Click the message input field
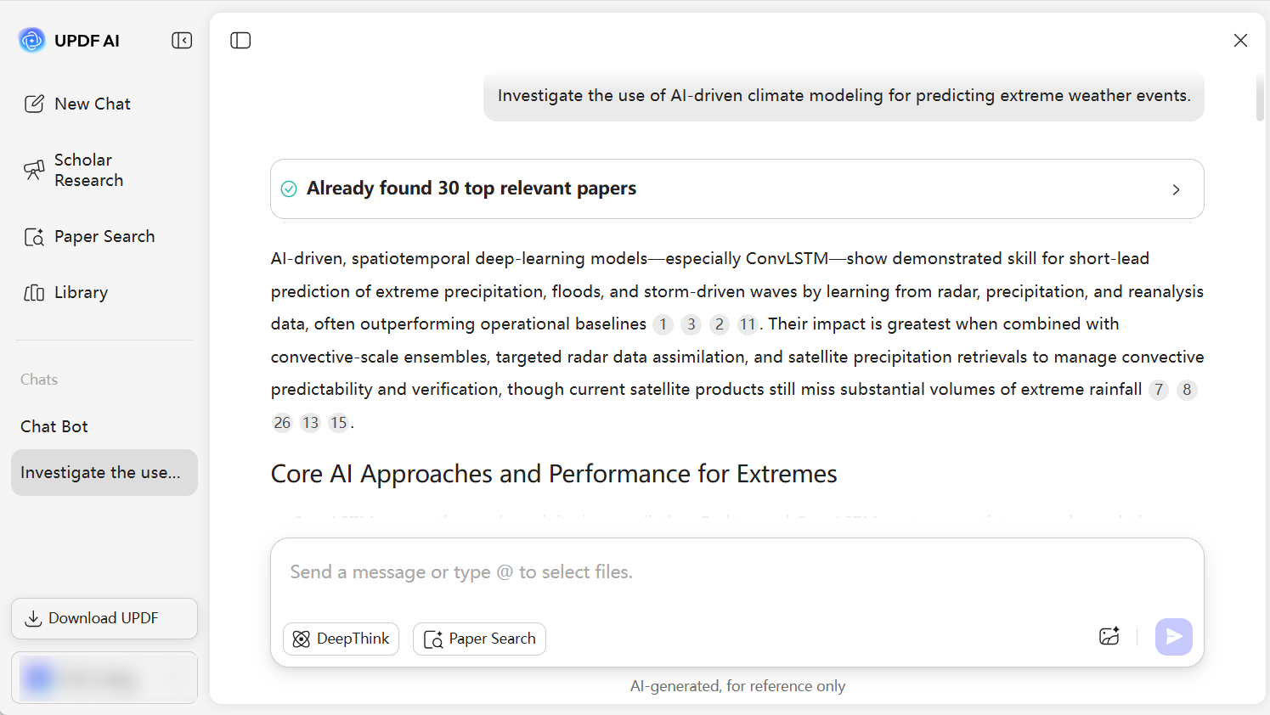 [736, 573]
